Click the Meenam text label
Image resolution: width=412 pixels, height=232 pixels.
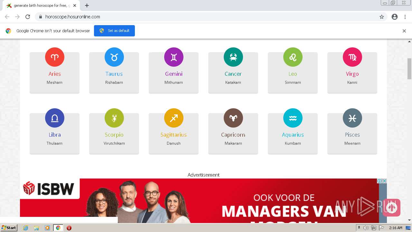pos(352,143)
